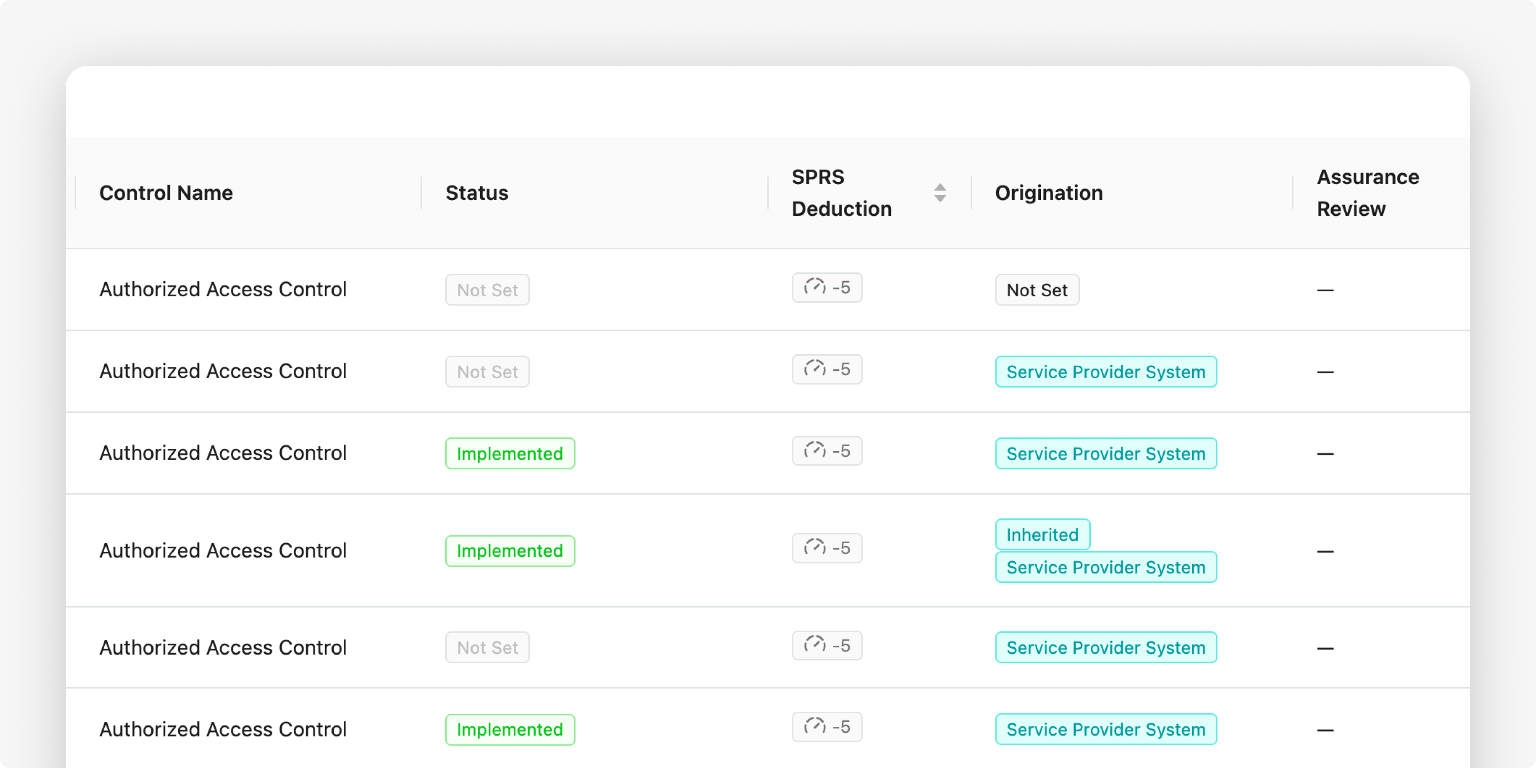Image resolution: width=1536 pixels, height=768 pixels.
Task: Click first row's Assurance Review dash
Action: tap(1325, 290)
